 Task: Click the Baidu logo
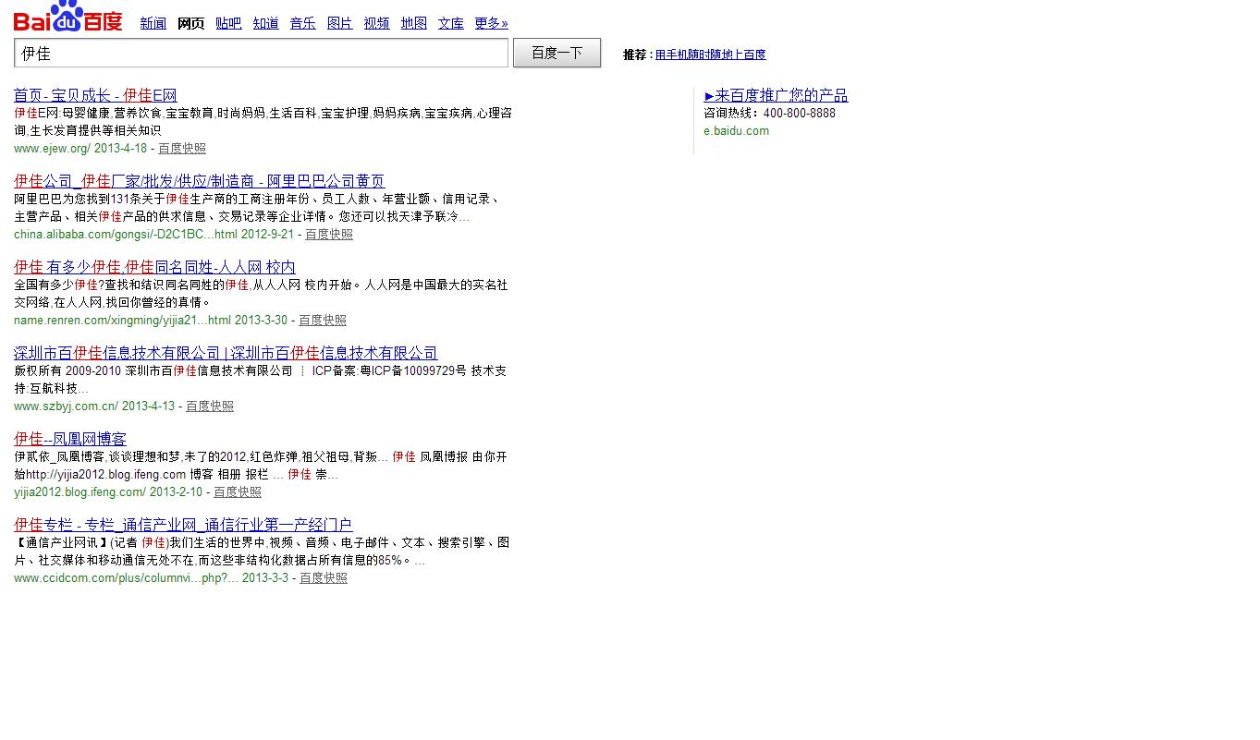click(x=67, y=17)
